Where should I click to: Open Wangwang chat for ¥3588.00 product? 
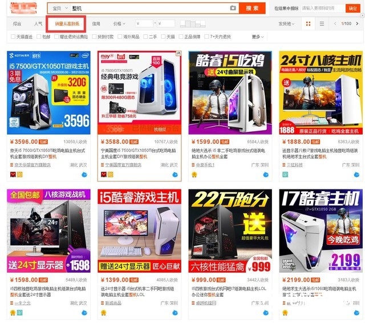click(x=175, y=175)
